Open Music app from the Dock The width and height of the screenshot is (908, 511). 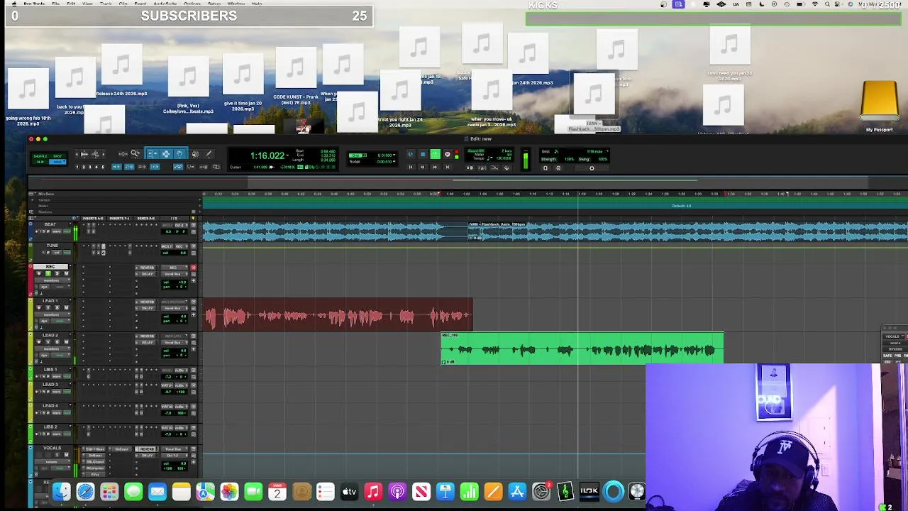pos(373,491)
